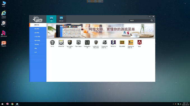190x106 pixels.
Task: Launch the Apex Legends icon
Action: pos(140,43)
